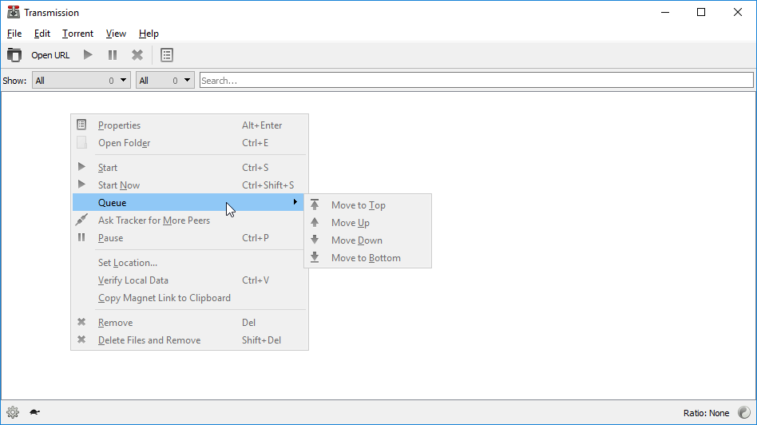This screenshot has height=425, width=757.
Task: Click the Properties icon in context menu
Action: click(x=81, y=125)
